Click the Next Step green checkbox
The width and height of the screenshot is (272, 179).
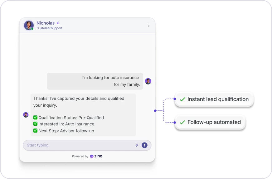pos(35,130)
